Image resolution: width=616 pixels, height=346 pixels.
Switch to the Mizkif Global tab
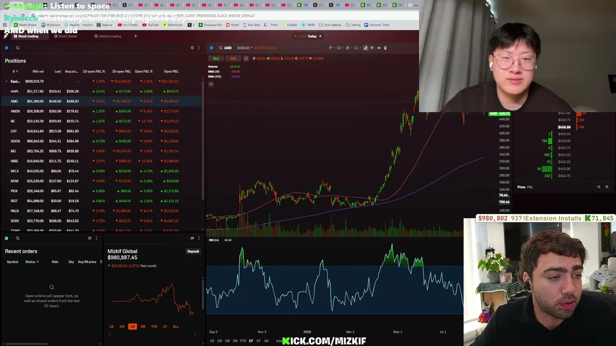(x=65, y=36)
